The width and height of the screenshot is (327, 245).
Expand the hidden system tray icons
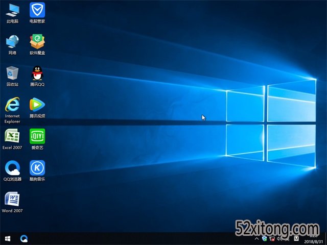tap(256, 238)
